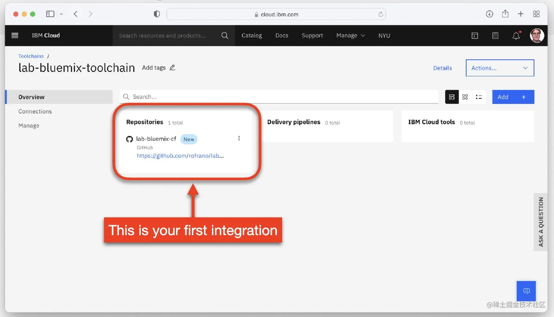Click the IBM Cloud tools heading
This screenshot has height=317, width=554.
(x=432, y=122)
